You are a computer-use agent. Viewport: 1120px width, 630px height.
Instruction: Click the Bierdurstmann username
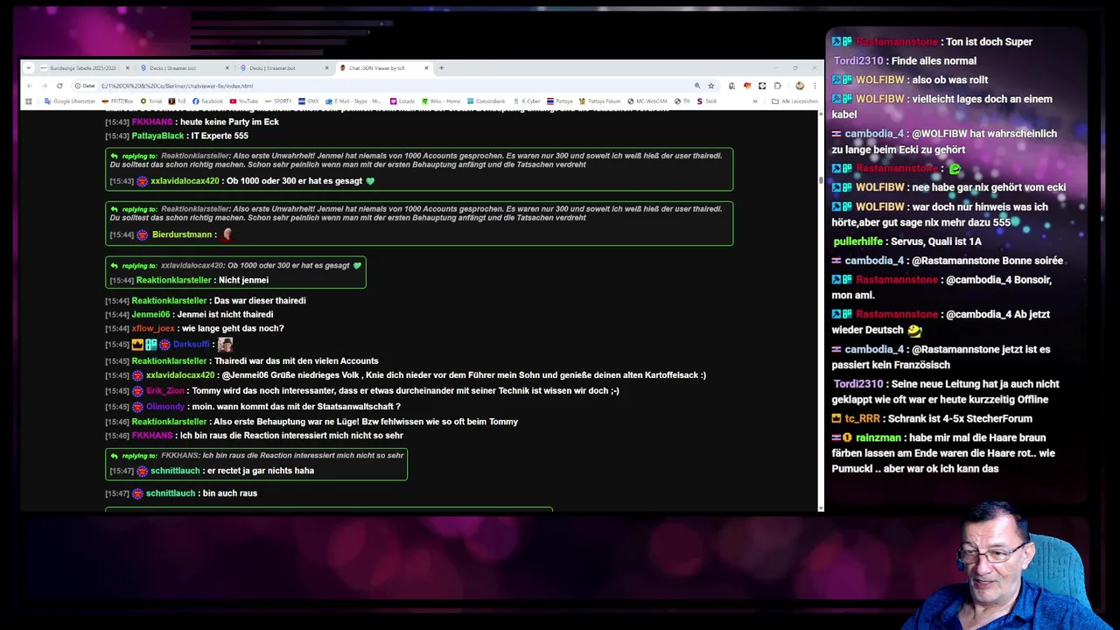point(182,234)
